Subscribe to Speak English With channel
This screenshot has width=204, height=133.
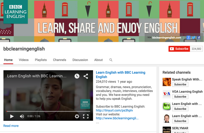click(180, 84)
